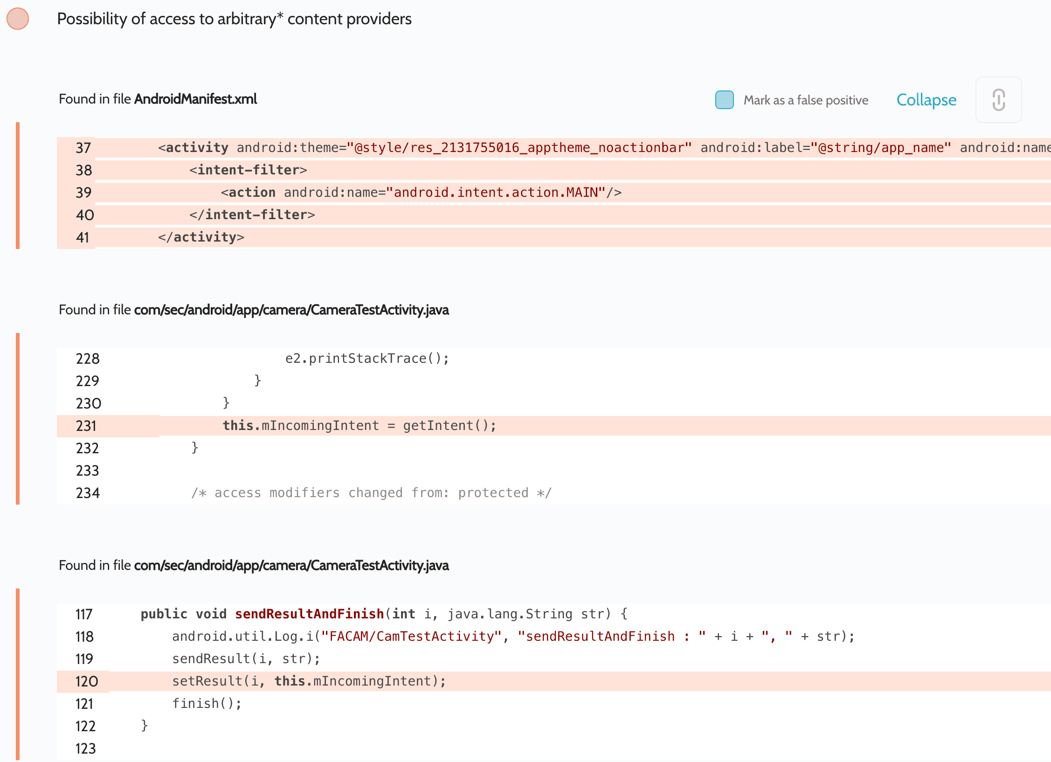Click sendResultAndFinish method name
This screenshot has height=762, width=1051.
[309, 614]
